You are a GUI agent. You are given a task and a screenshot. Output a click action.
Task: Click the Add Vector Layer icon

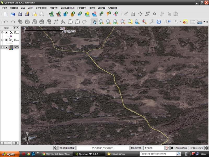[51, 14]
